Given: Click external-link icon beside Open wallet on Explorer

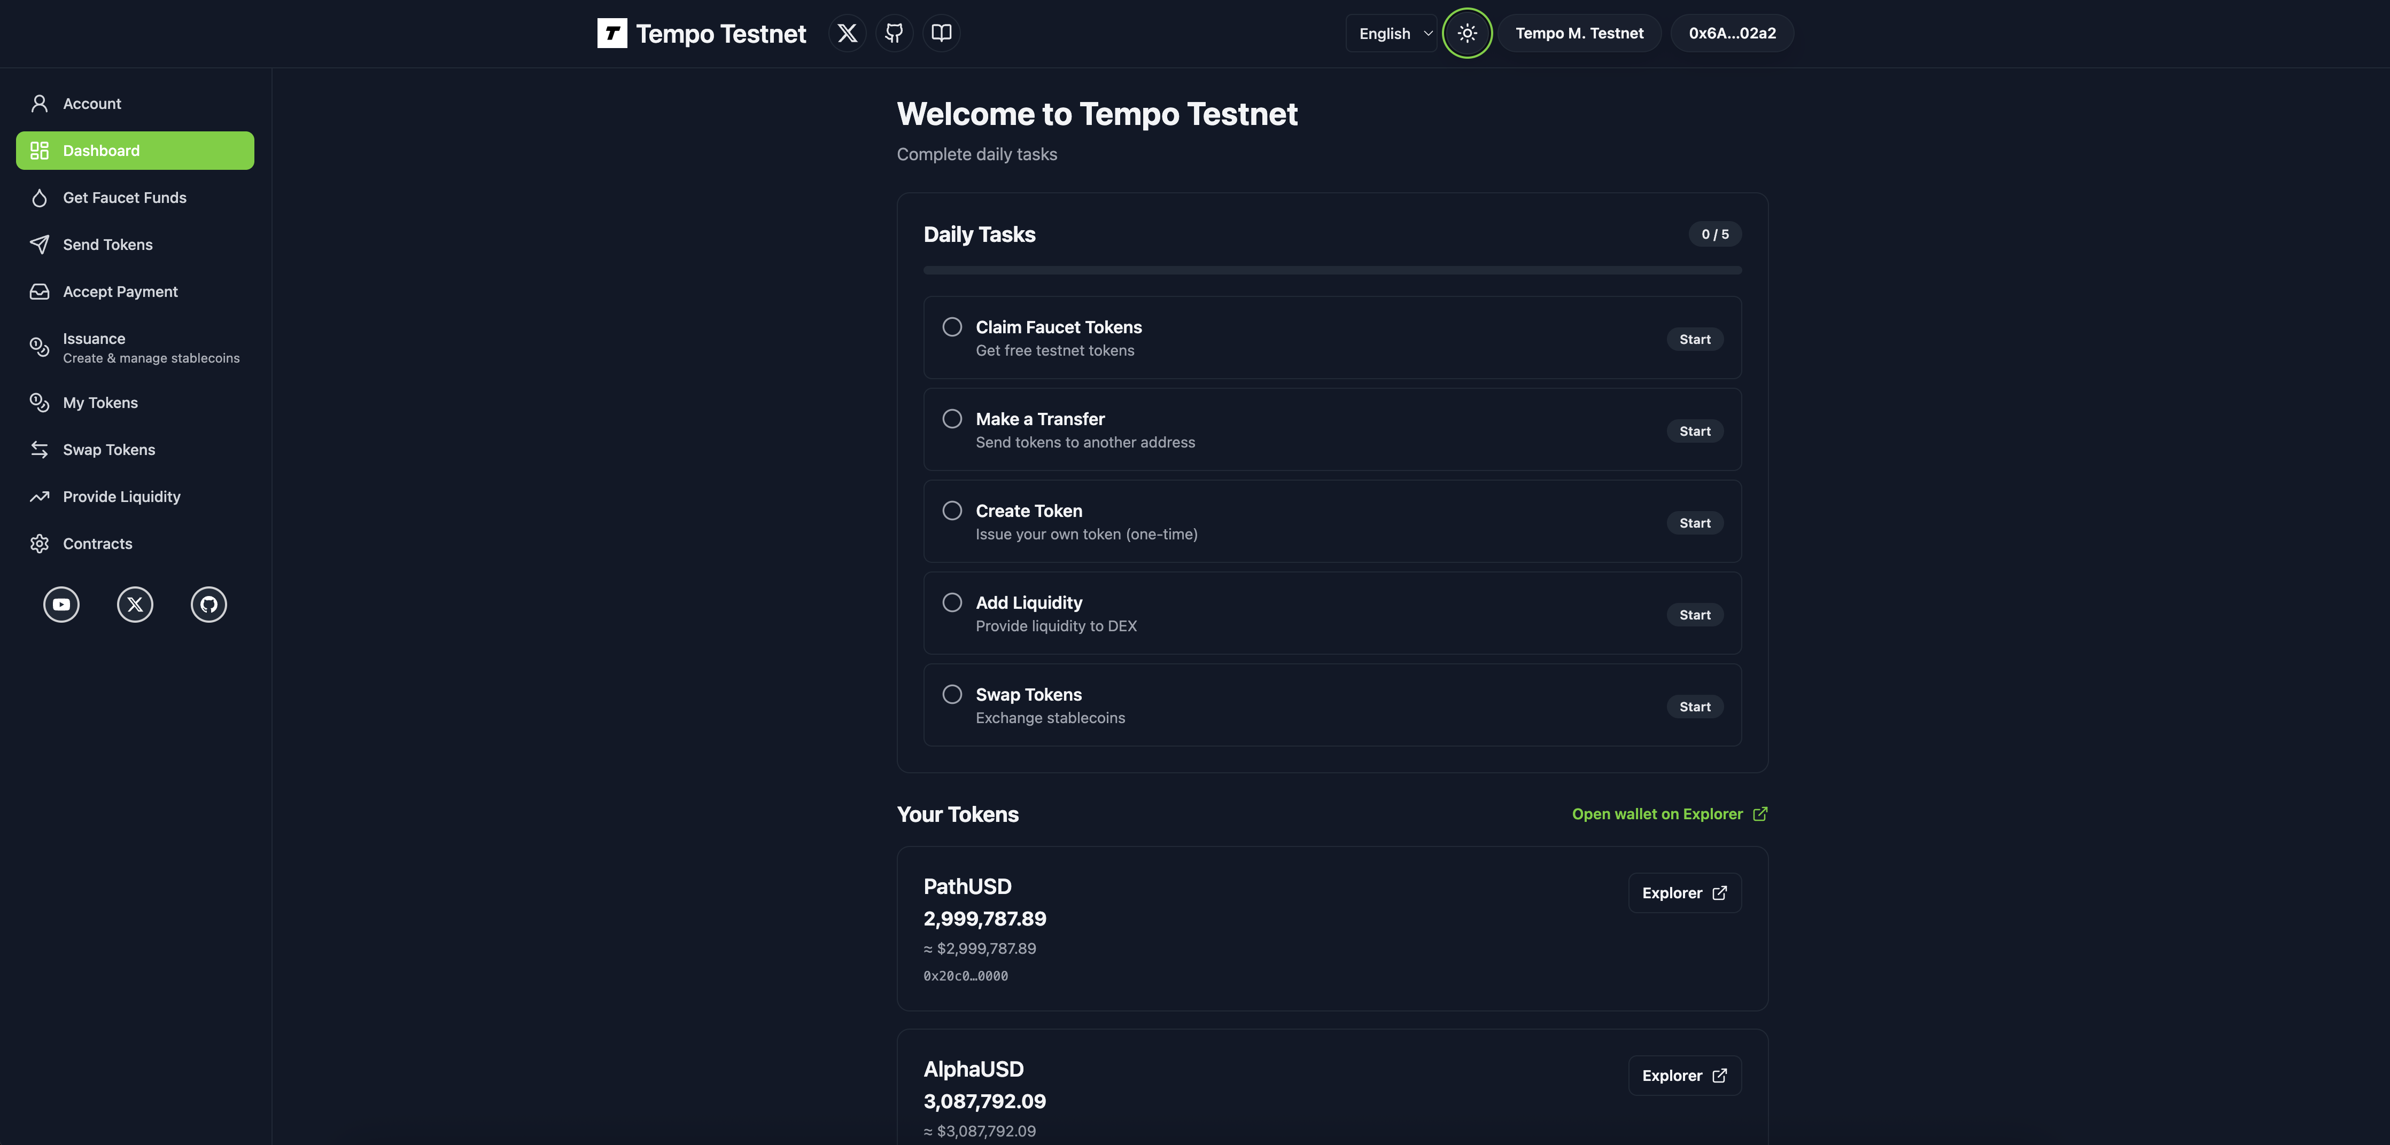Looking at the screenshot, I should pyautogui.click(x=1760, y=814).
